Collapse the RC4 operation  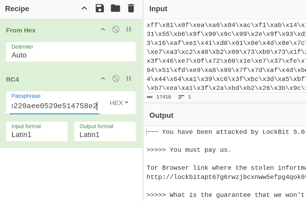pyautogui.click(x=103, y=78)
